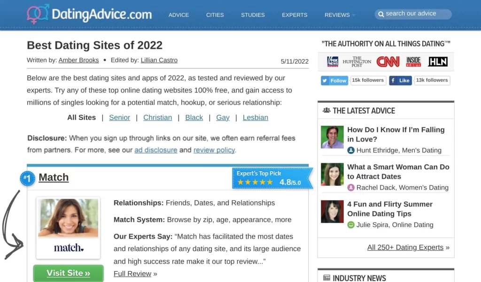The height and width of the screenshot is (282, 481).
Task: Click the 13k followers count
Action: click(432, 80)
